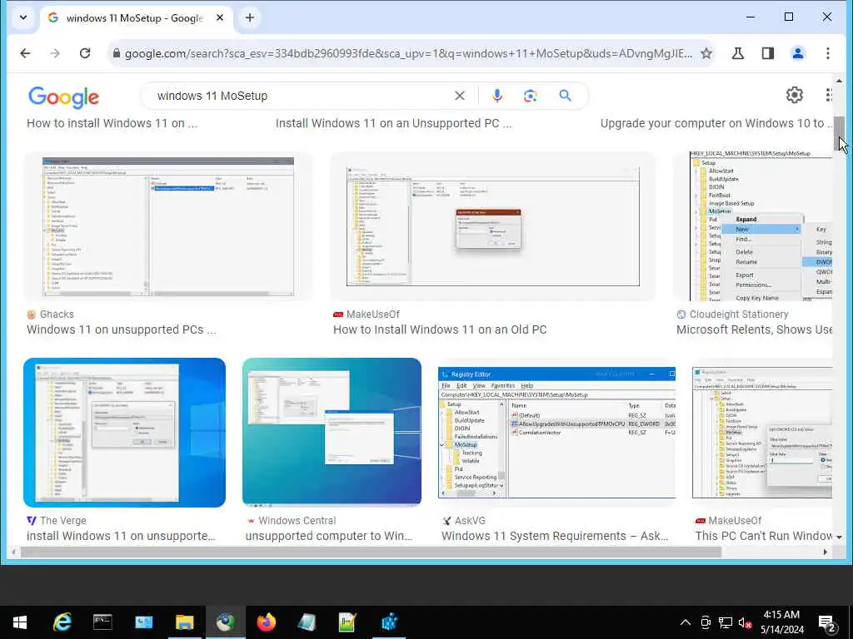Screen dimensions: 853x639
Task: Search by image with Lens icon
Action: click(531, 96)
